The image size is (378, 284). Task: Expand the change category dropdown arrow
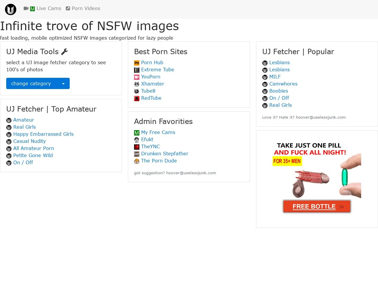tap(63, 84)
